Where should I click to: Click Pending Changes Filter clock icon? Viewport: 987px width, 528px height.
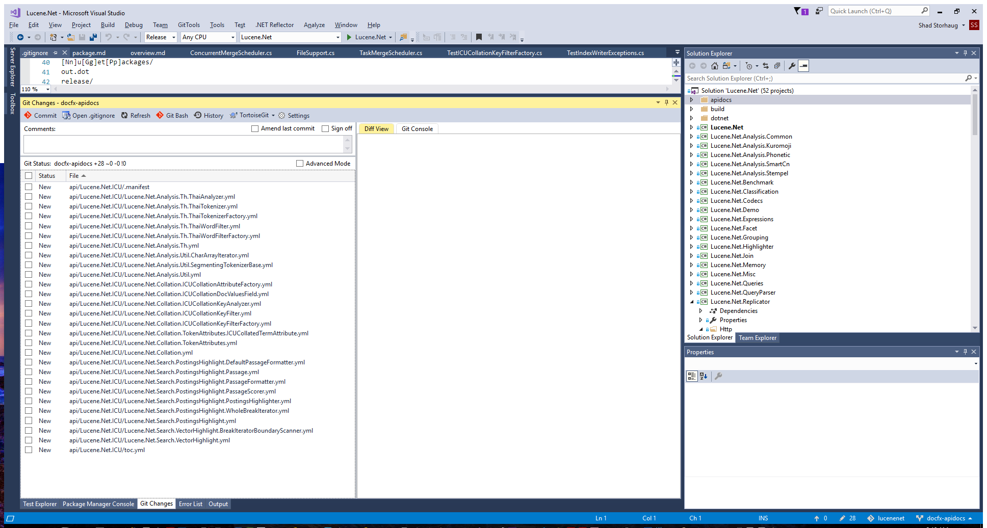tap(748, 66)
